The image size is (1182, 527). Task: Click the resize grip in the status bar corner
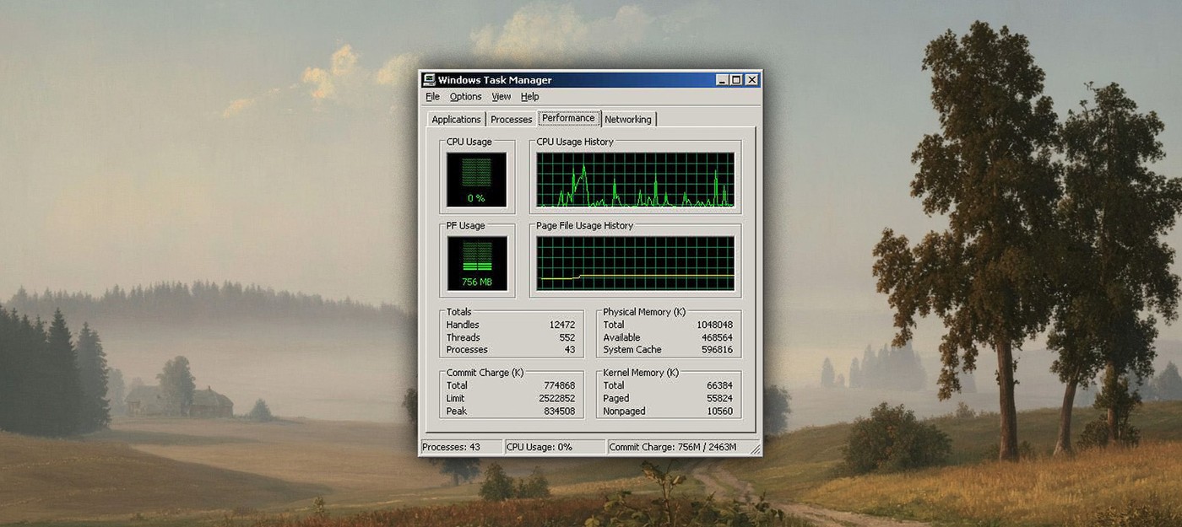tap(755, 449)
